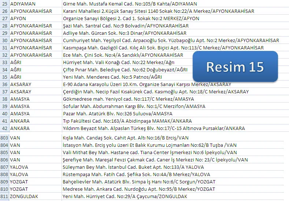289x201 pixels.
Task: Select the AFYON cell in row 27
Action: pyautogui.click(x=18, y=18)
